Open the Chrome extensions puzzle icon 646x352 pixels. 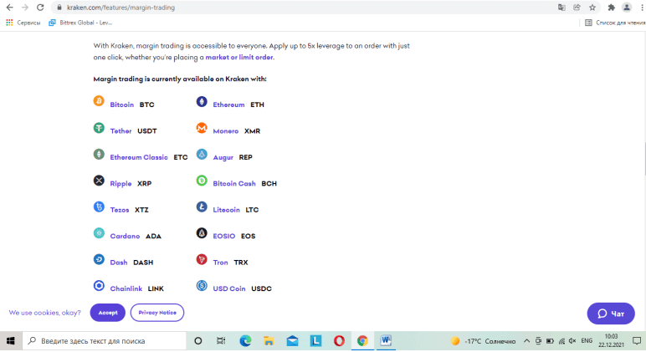(x=611, y=8)
